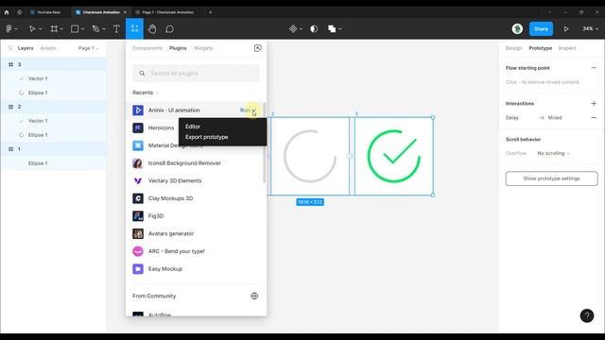The image size is (605, 340).
Task: Run the Aninix UI animation plugin
Action: point(245,110)
